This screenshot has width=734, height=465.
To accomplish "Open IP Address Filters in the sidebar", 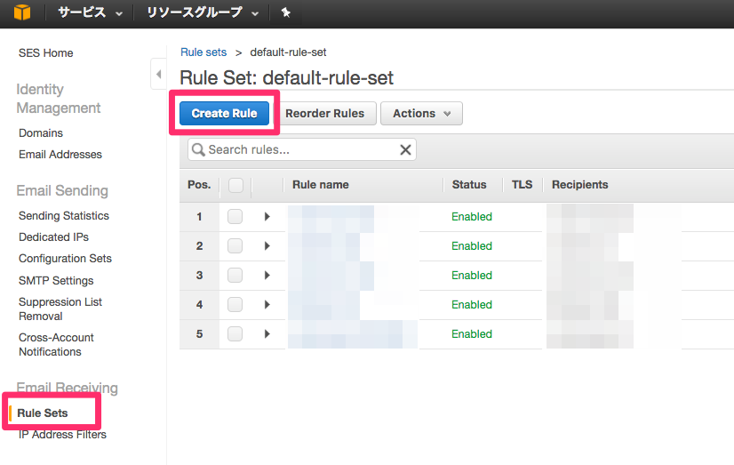I will tap(62, 435).
